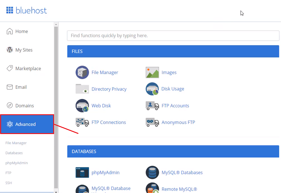
Task: Collapse the FILES section header
Action: click(173, 51)
